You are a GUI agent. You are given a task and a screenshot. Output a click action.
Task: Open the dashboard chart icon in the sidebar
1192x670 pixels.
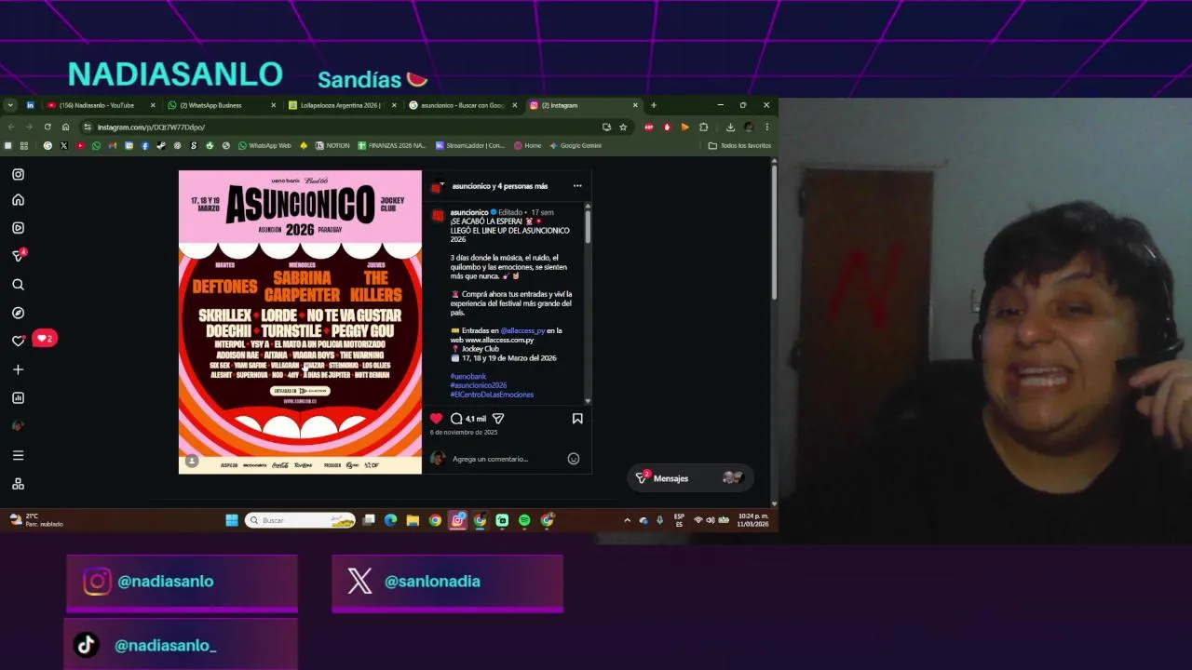tap(18, 398)
